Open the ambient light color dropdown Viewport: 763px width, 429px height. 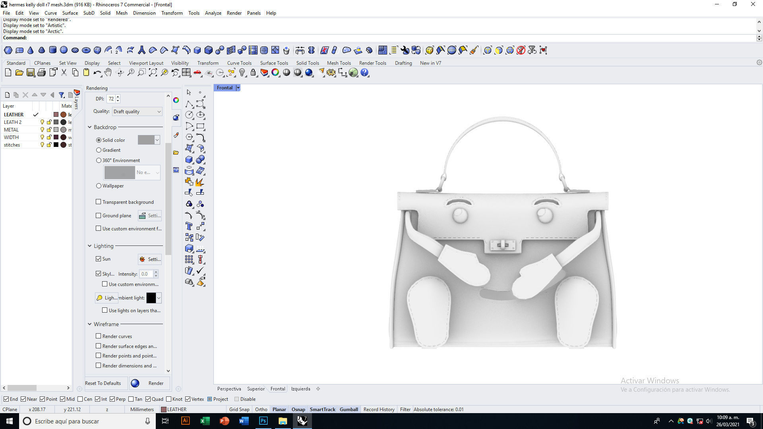click(x=159, y=298)
